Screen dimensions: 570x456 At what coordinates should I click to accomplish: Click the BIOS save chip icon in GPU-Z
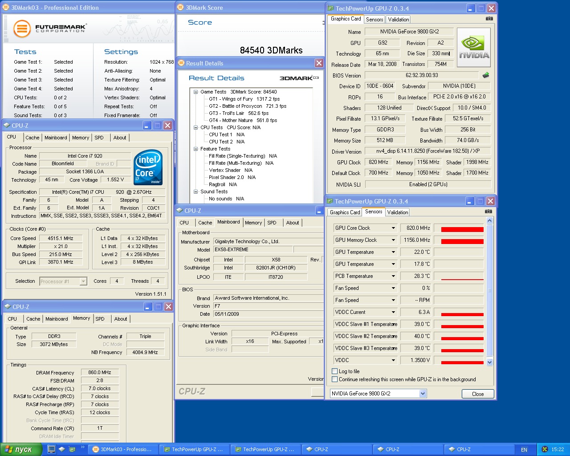coord(486,75)
